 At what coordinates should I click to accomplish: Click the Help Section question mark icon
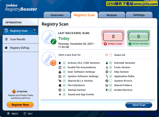pos(107,72)
